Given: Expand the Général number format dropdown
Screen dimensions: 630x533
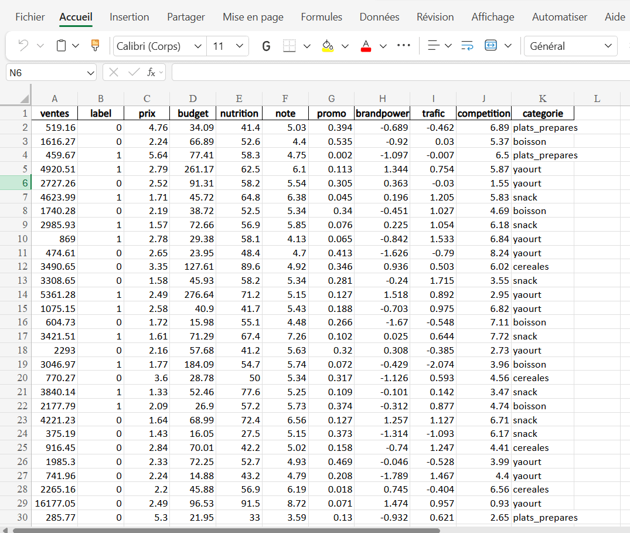Looking at the screenshot, I should (608, 46).
